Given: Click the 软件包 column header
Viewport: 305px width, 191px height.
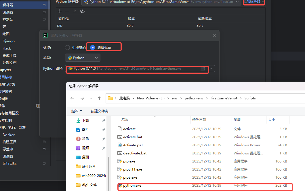Looking at the screenshot, I should tap(64, 19).
